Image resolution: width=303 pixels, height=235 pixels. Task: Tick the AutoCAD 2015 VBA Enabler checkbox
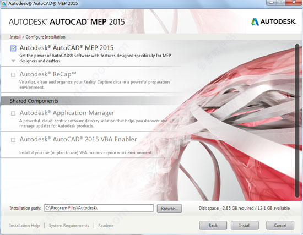13,140
